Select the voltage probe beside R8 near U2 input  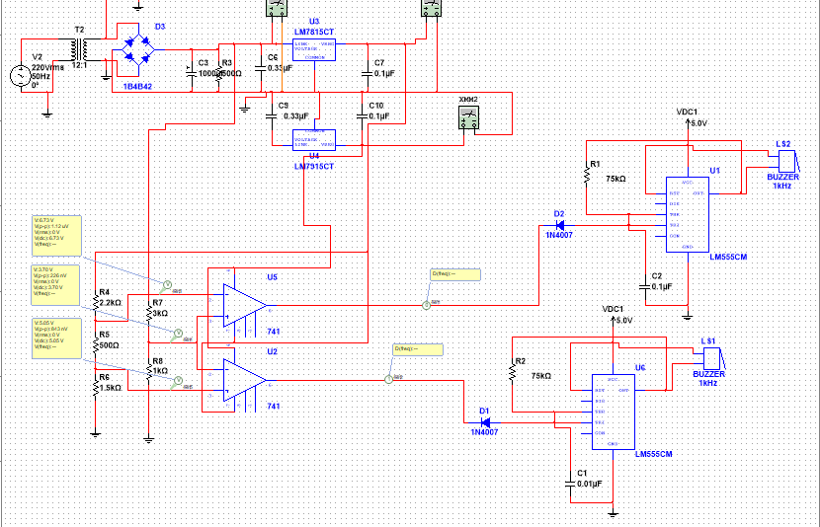178,381
